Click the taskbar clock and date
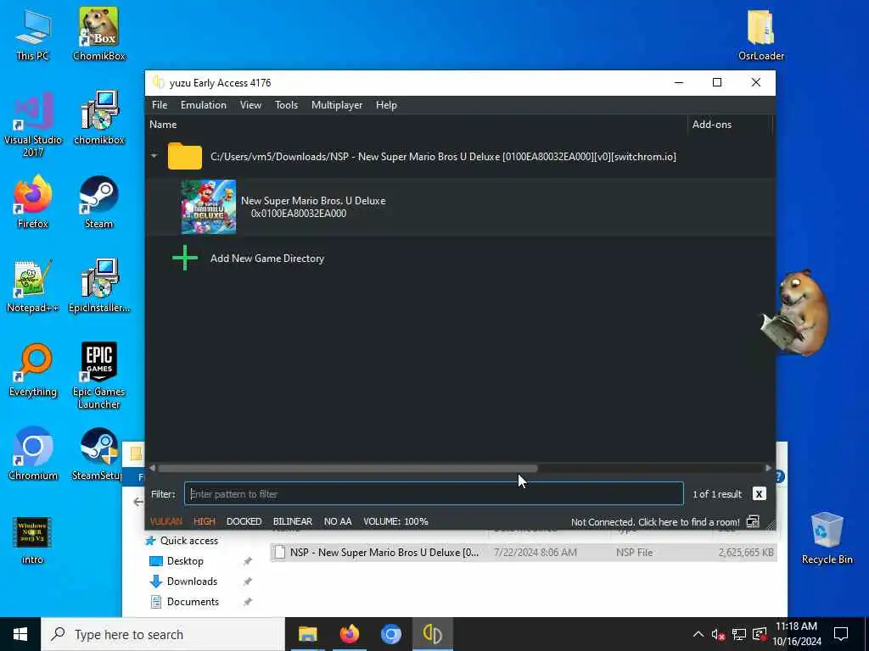869x651 pixels. [x=796, y=634]
